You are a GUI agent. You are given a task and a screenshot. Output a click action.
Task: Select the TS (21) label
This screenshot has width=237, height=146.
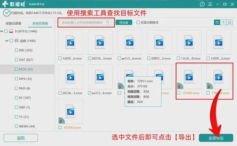coord(24,117)
